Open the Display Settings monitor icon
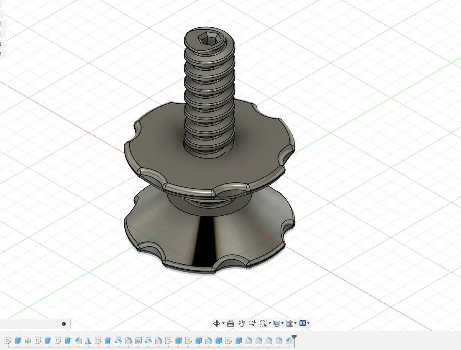 coord(277,323)
